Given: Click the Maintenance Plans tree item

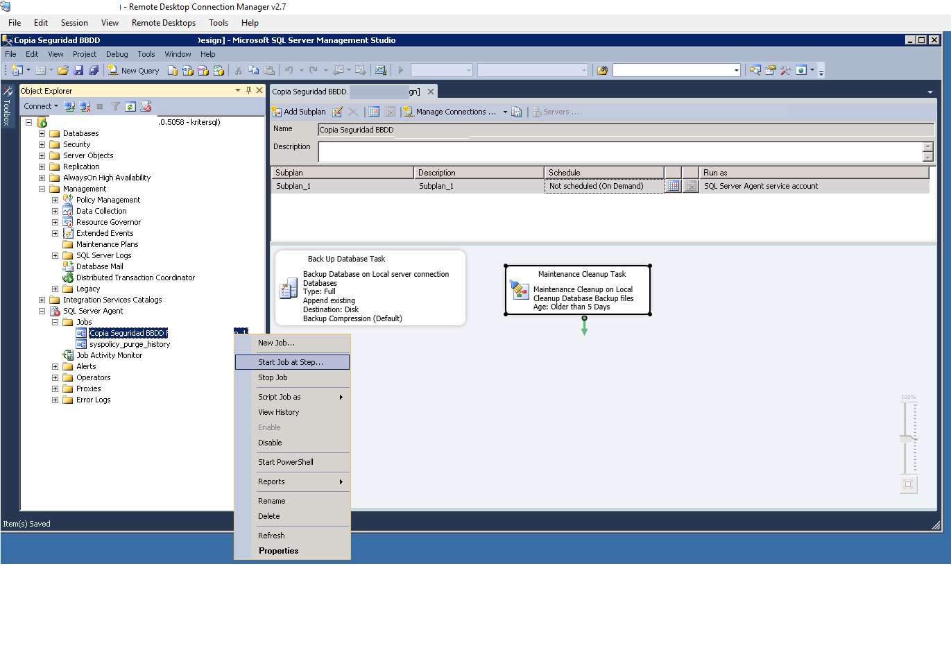Looking at the screenshot, I should (x=107, y=244).
